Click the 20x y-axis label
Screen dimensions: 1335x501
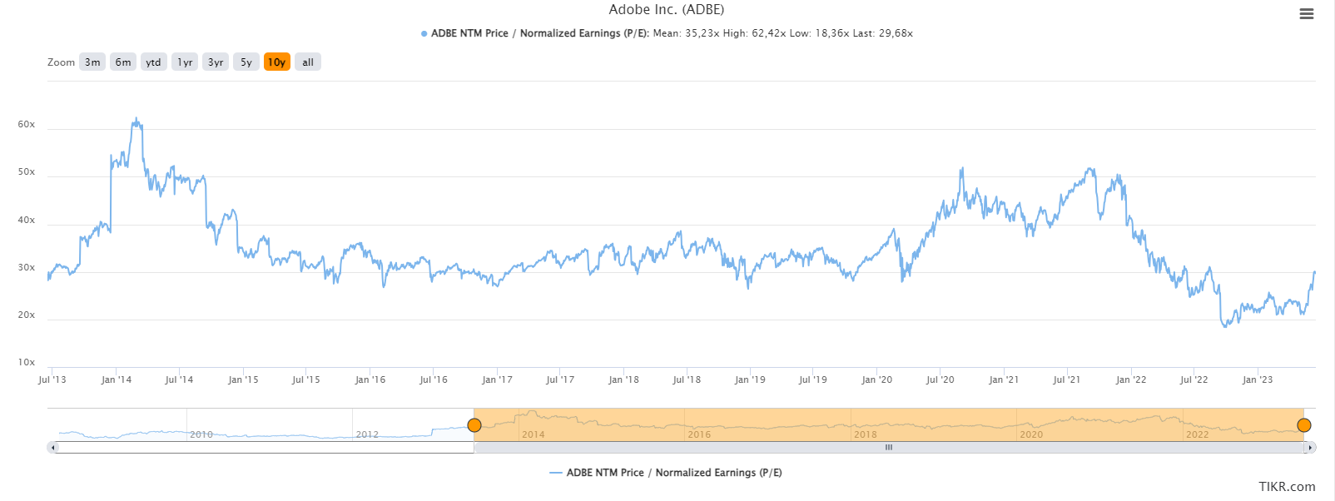point(27,315)
